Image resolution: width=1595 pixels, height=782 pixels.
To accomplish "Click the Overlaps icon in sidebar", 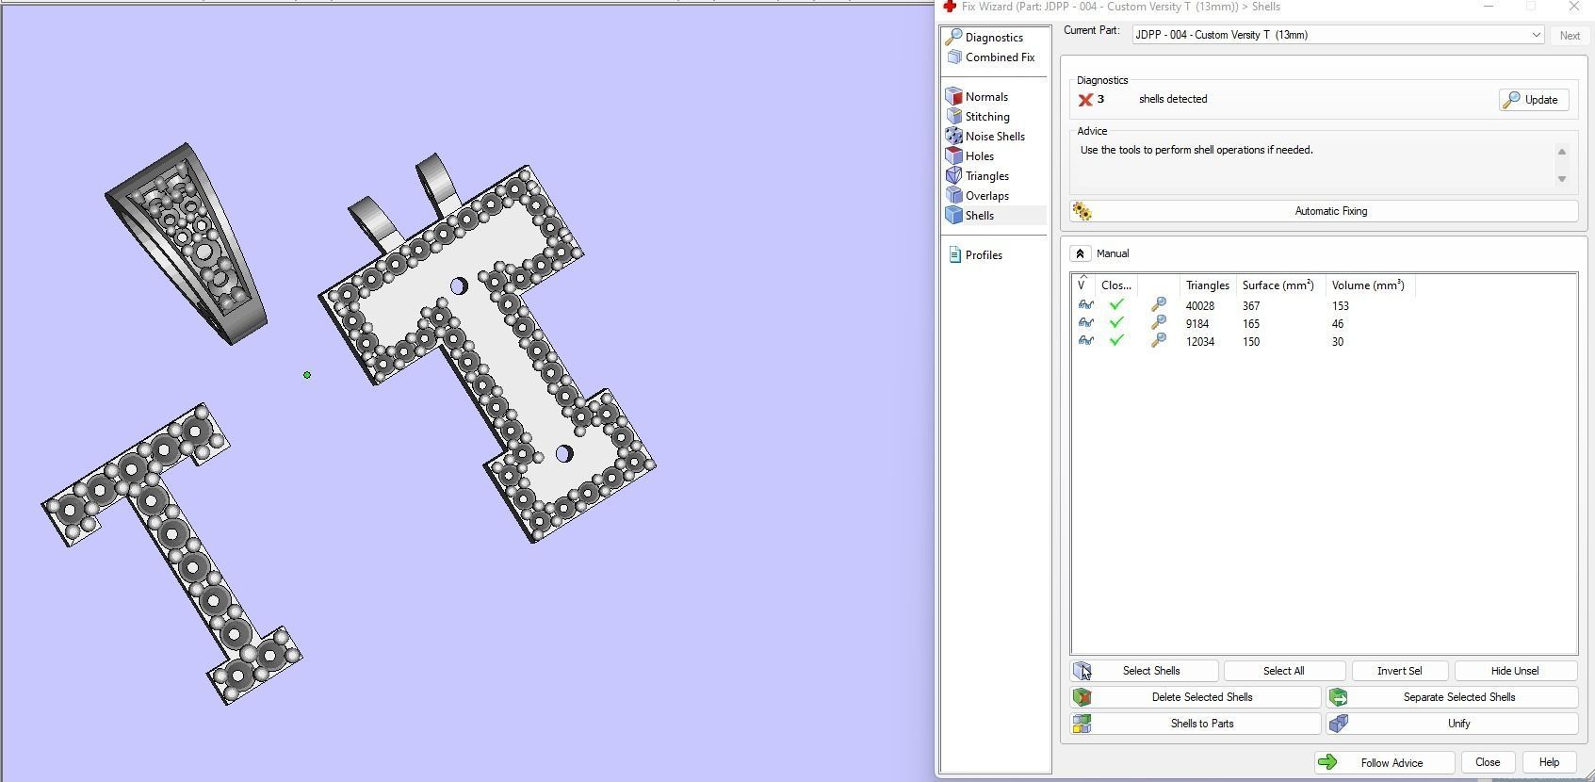I will [x=953, y=195].
